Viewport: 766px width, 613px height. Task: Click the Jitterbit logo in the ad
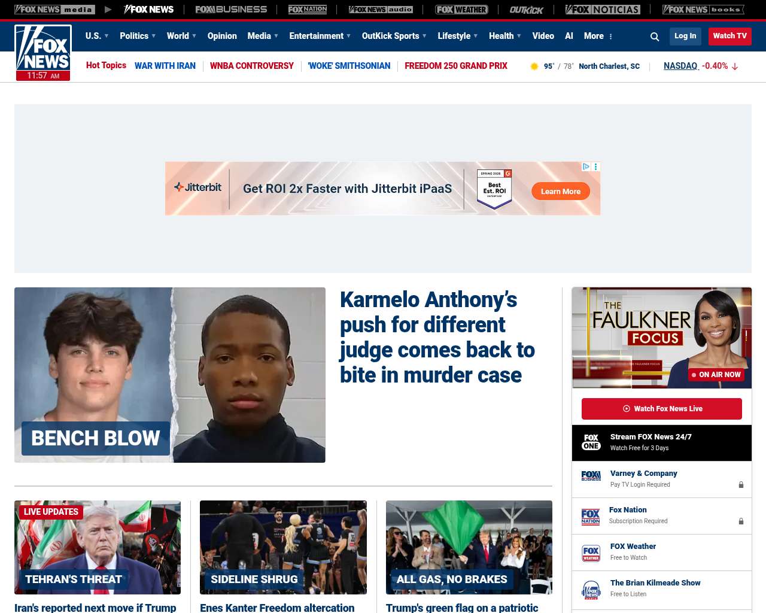[x=197, y=187]
